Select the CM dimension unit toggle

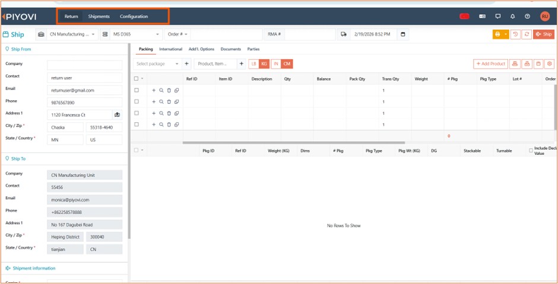(x=287, y=64)
